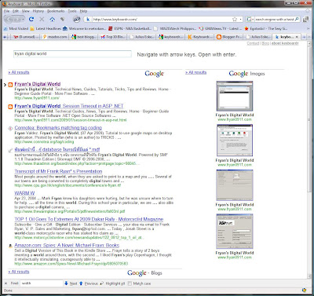This screenshot has width=314, height=296.
Task: Open the Bookmarks menu
Action: (56, 11)
